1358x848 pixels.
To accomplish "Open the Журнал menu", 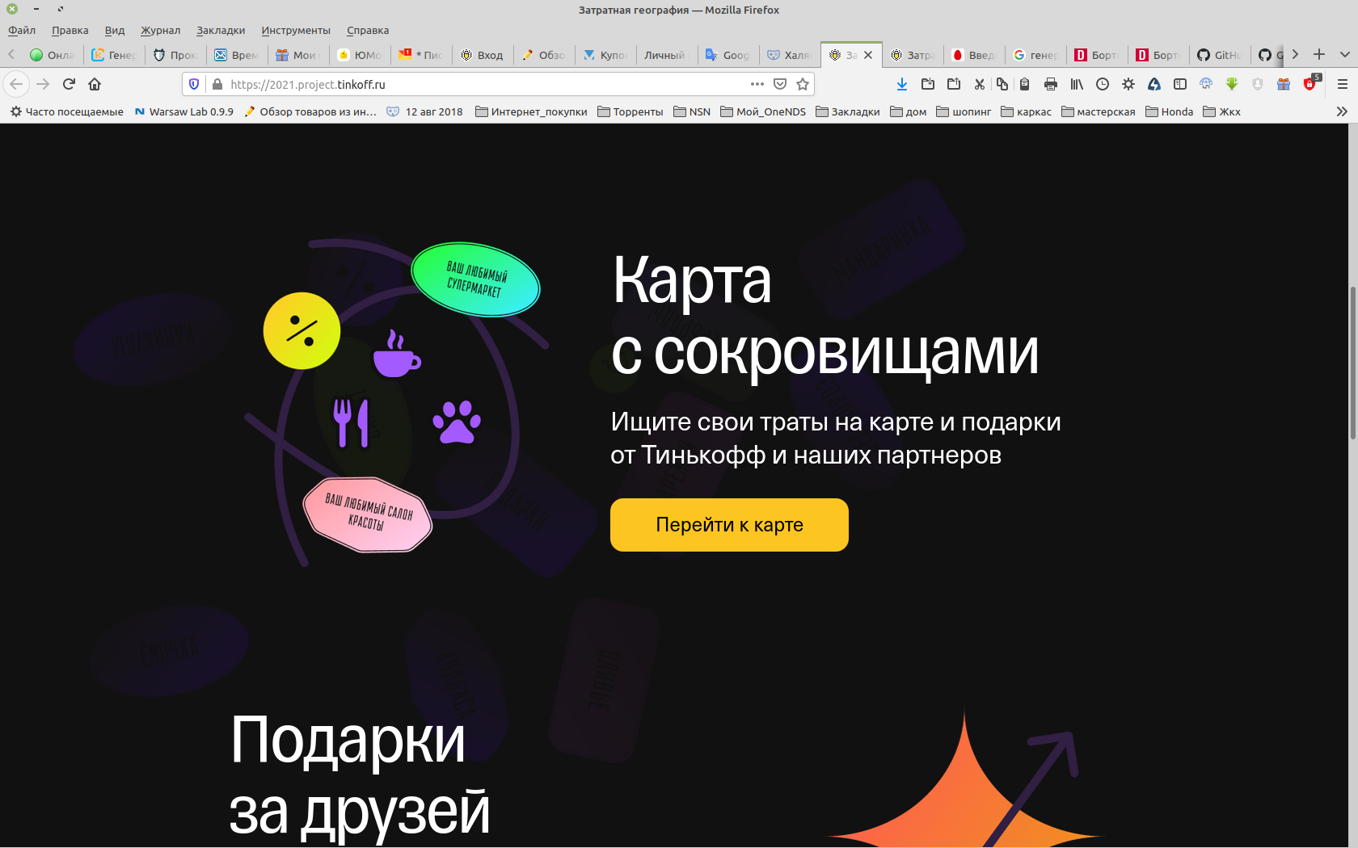I will [161, 31].
